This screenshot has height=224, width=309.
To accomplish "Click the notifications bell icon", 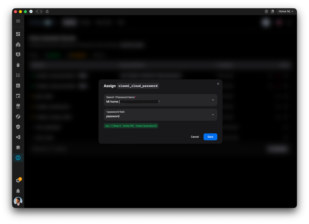I will pyautogui.click(x=18, y=191).
